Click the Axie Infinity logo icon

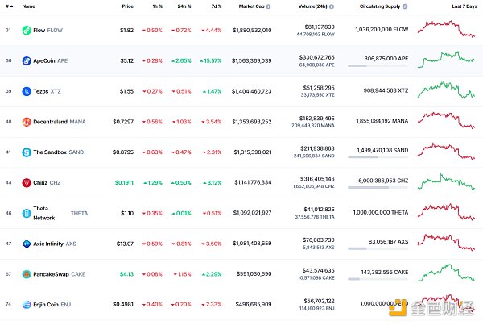pyautogui.click(x=27, y=244)
